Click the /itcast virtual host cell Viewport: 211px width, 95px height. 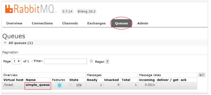(8, 85)
